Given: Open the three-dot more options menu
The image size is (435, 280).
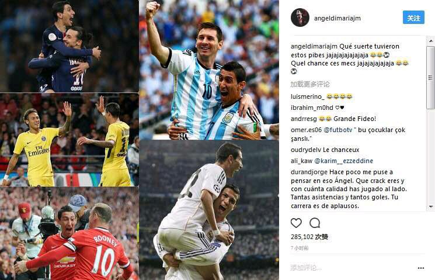Looking at the screenshot, I should coord(420,268).
